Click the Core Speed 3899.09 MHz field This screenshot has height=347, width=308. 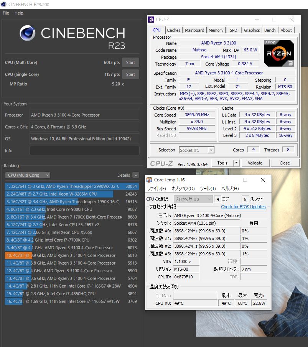click(197, 115)
